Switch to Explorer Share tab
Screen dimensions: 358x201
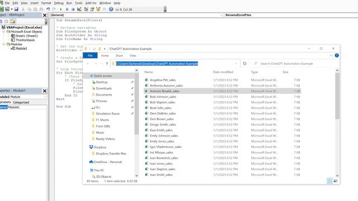tap(119, 56)
